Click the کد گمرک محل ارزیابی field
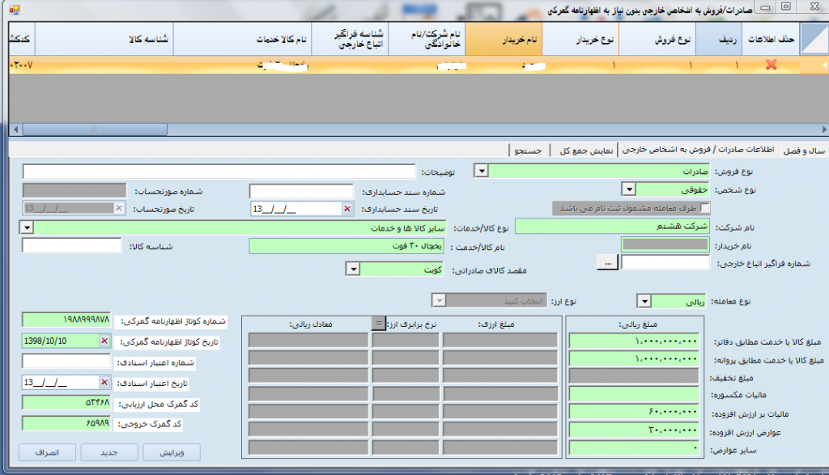 (x=66, y=403)
